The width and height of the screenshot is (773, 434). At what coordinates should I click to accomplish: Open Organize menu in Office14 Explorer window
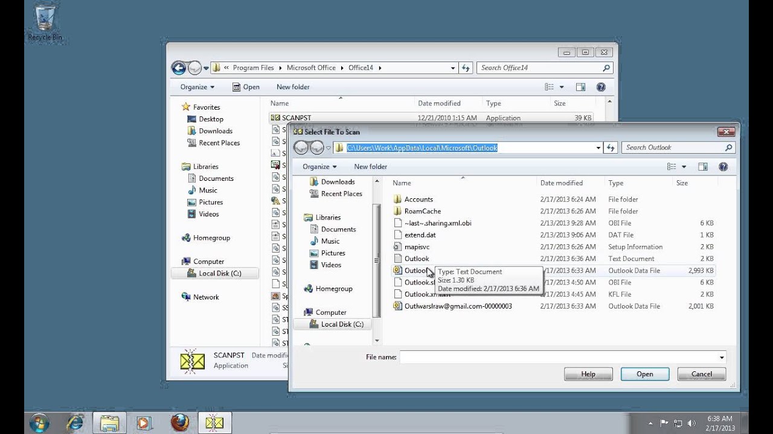pos(197,87)
